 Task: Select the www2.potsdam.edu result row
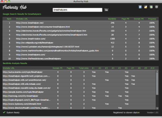[x=81, y=47]
